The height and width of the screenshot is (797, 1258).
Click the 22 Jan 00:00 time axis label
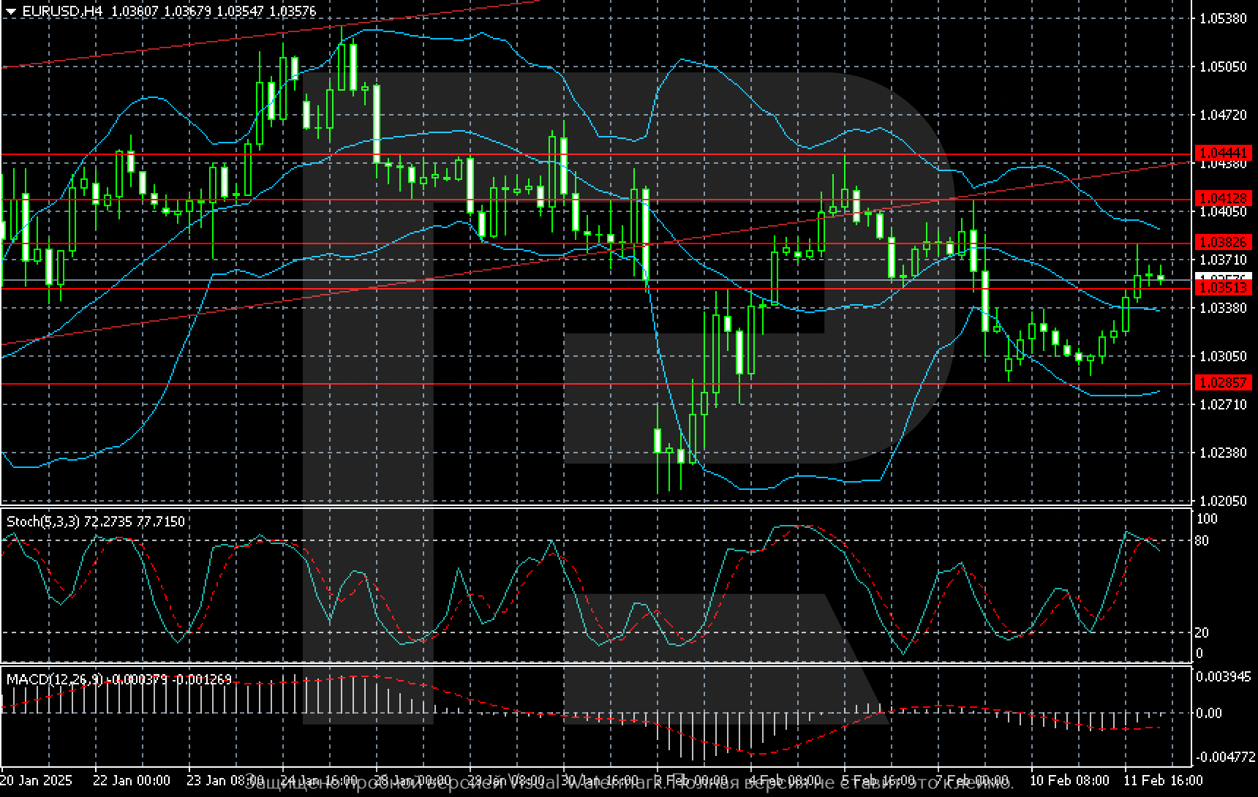click(x=132, y=780)
